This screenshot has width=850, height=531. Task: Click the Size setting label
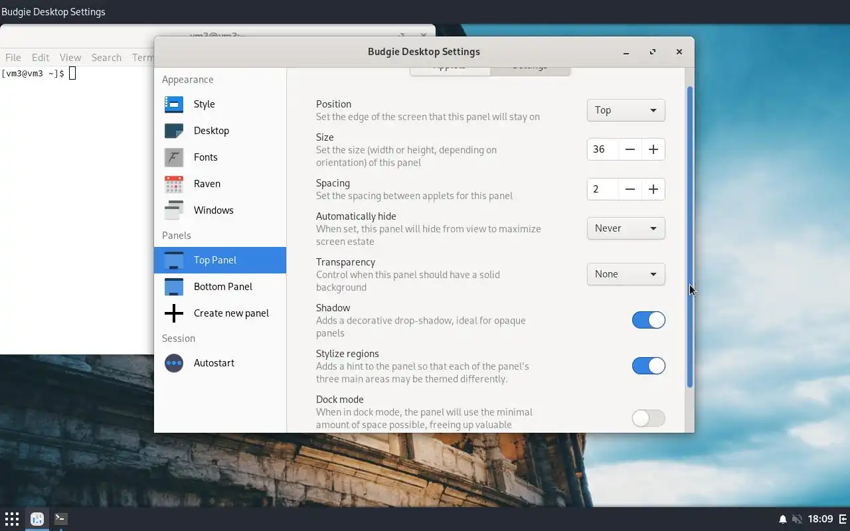(x=325, y=137)
